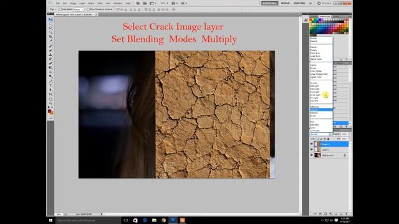This screenshot has width=399, height=224.
Task: Choose Exclusion from blending mode list
Action: (321, 110)
